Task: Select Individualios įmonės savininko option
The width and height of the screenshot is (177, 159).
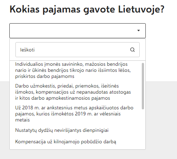Action: click(73, 70)
